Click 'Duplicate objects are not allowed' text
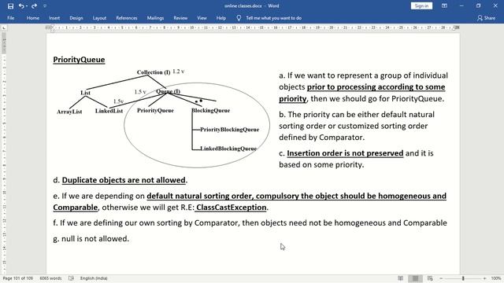Viewport: 504px width, 283px height. [124, 180]
